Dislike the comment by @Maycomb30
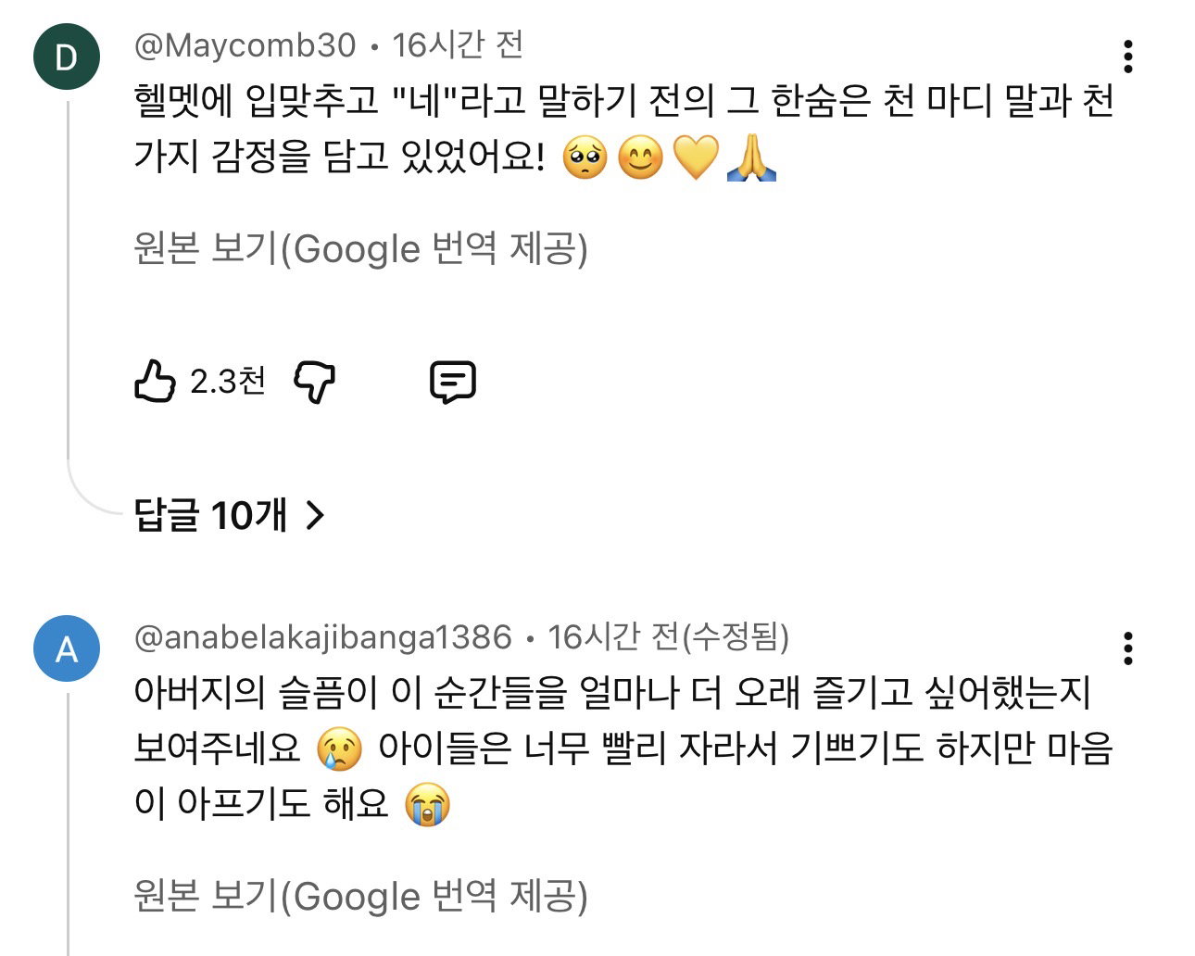 314,381
